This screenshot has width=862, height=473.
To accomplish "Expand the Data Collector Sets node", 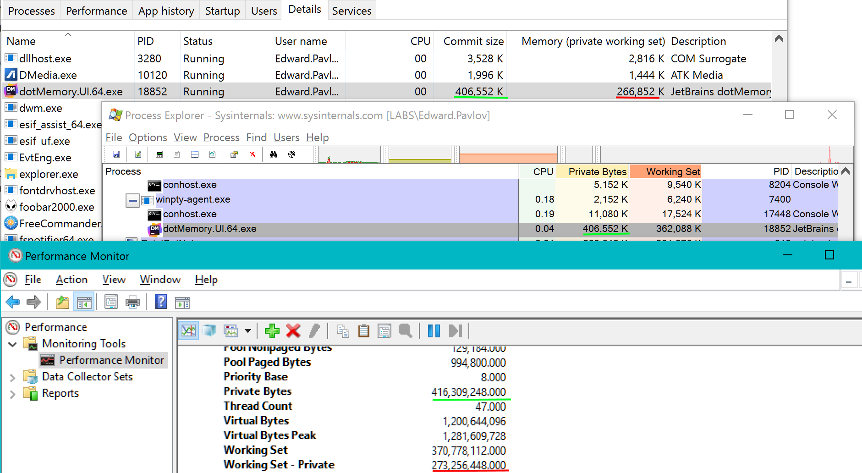I will [x=13, y=377].
